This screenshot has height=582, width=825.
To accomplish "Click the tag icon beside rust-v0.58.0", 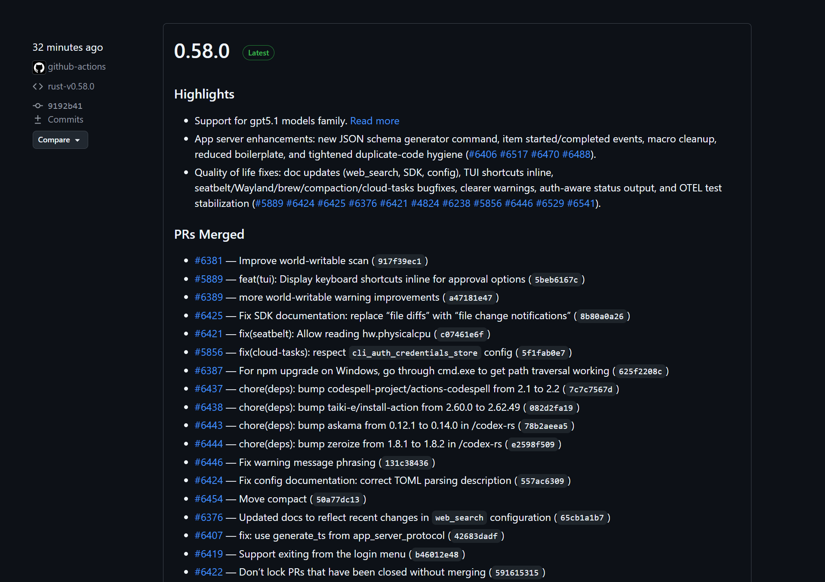I will click(x=38, y=86).
